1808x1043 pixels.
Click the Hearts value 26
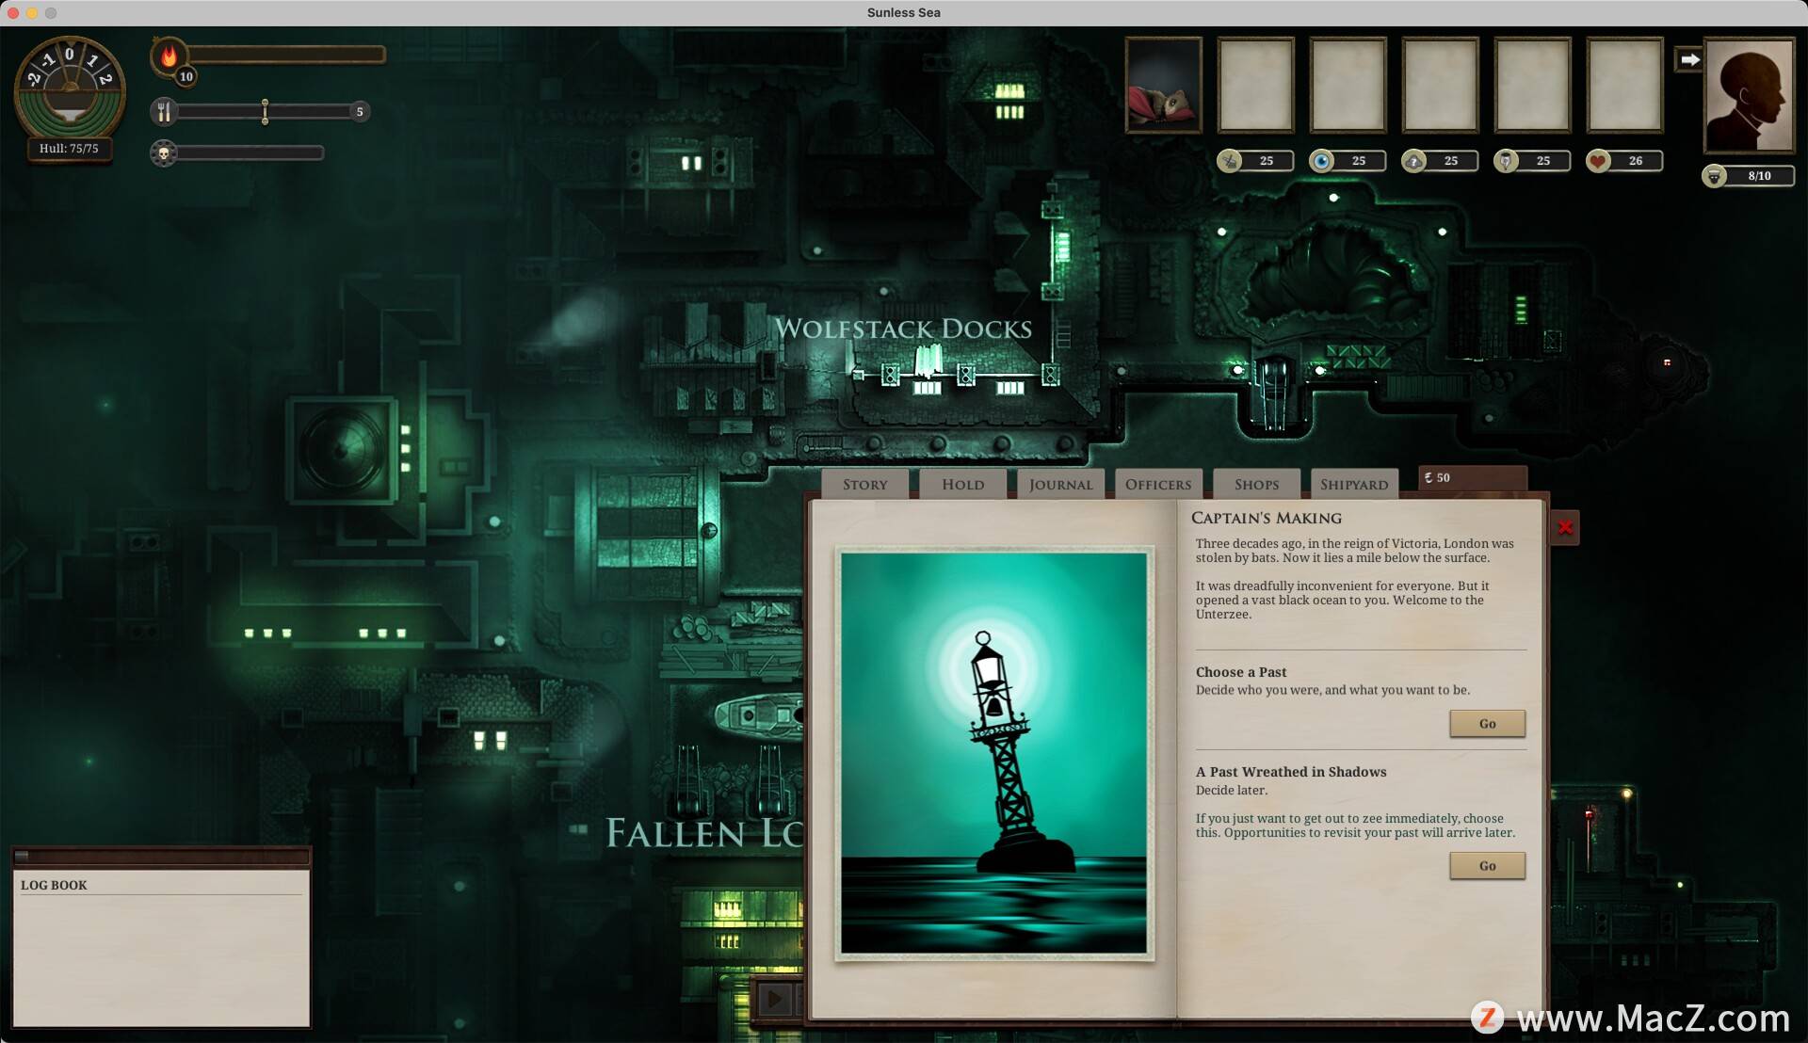click(1636, 161)
